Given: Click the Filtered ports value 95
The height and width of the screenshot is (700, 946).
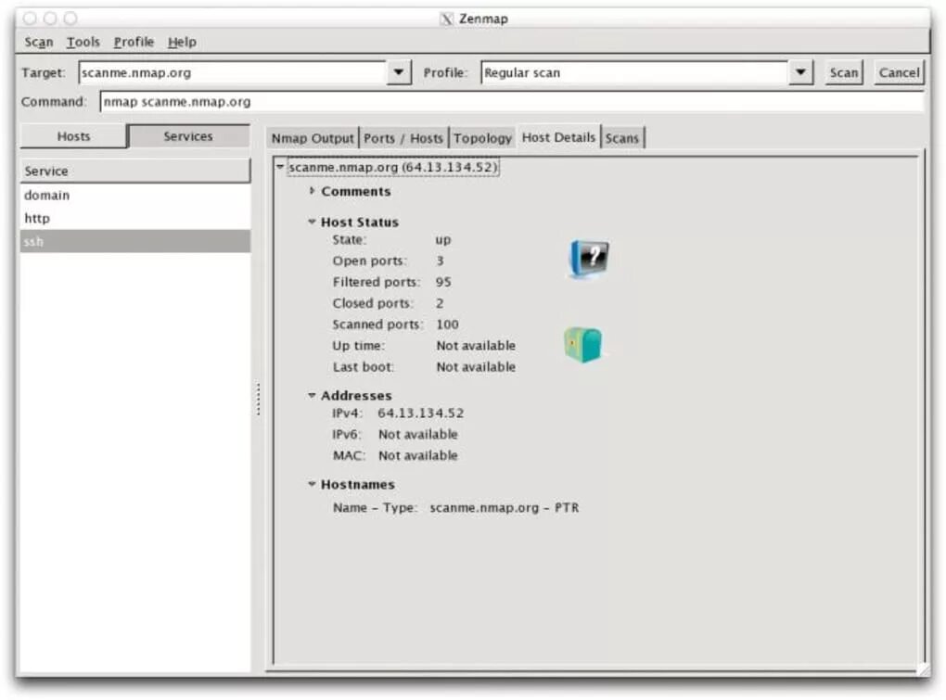Looking at the screenshot, I should pos(443,282).
